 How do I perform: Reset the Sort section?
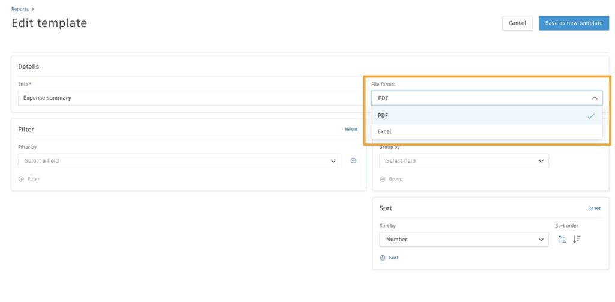594,208
